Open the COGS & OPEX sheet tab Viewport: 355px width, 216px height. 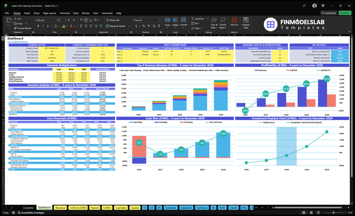(x=78, y=208)
